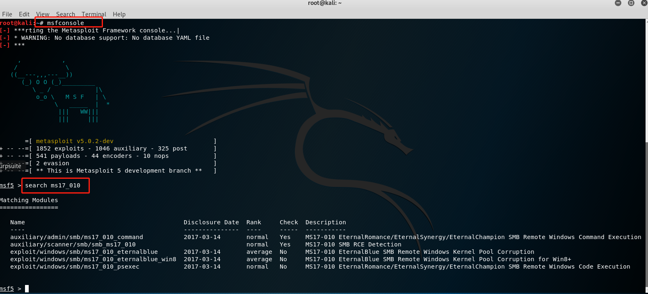Screen dimensions: 648x294
Task: Close the root@kali terminal window
Action: coord(644,3)
